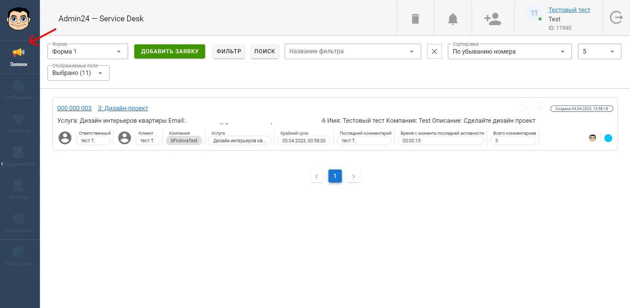630x308 pixels.
Task: Expand the Форма dropdown
Action: tap(87, 51)
